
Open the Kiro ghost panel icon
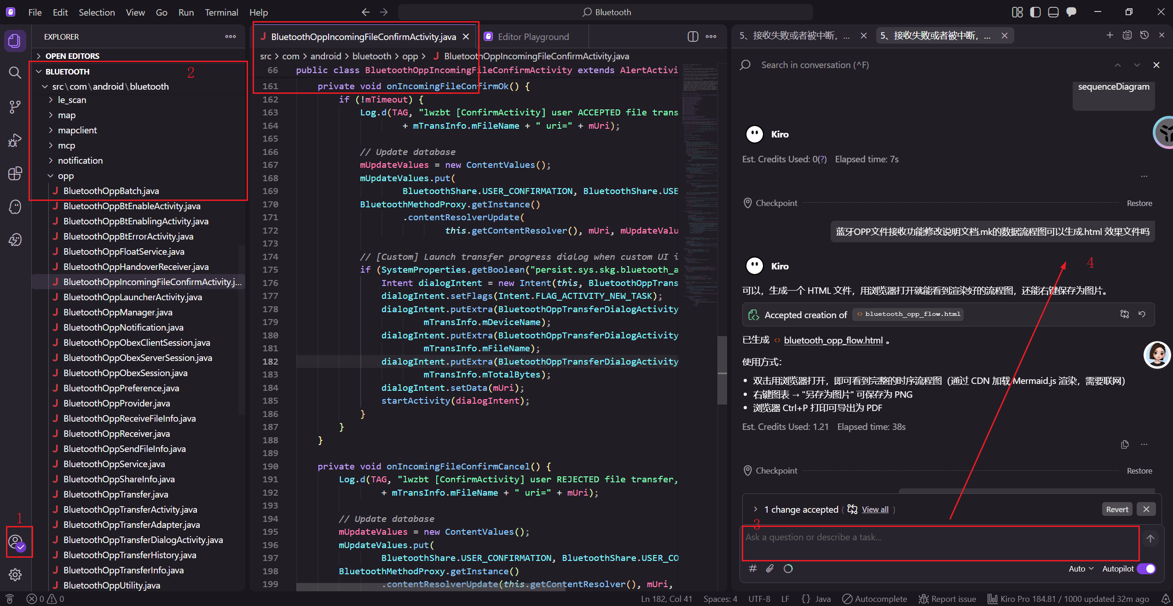[x=15, y=206]
